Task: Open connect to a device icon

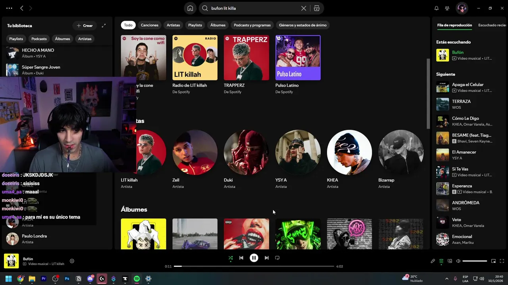Action: 450,261
